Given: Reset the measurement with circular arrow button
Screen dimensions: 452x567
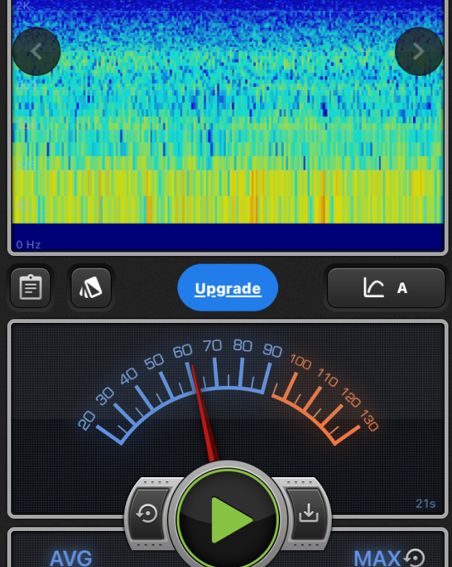Looking at the screenshot, I should point(147,514).
